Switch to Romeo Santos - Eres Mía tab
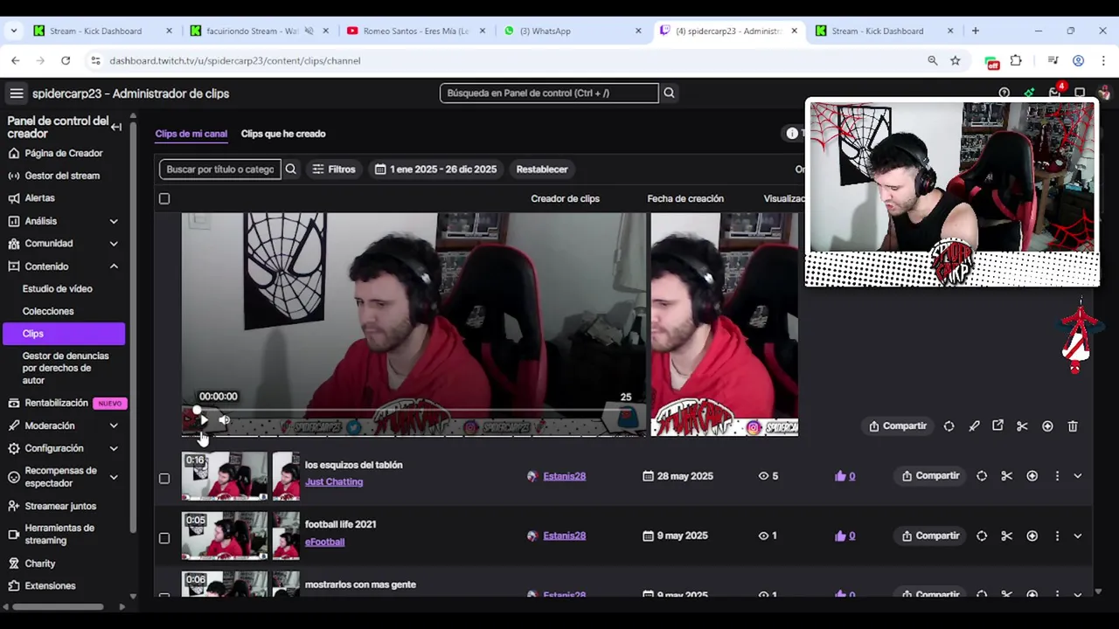Image resolution: width=1119 pixels, height=629 pixels. point(415,31)
